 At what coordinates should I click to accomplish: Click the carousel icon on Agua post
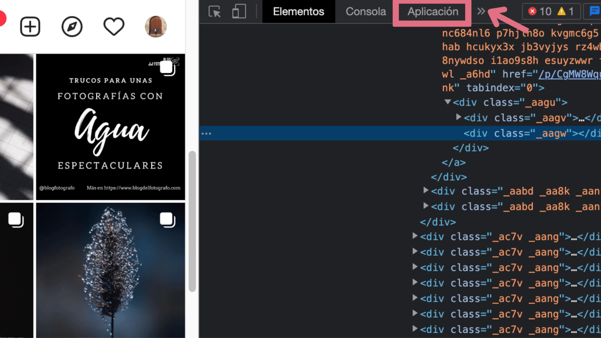point(167,68)
